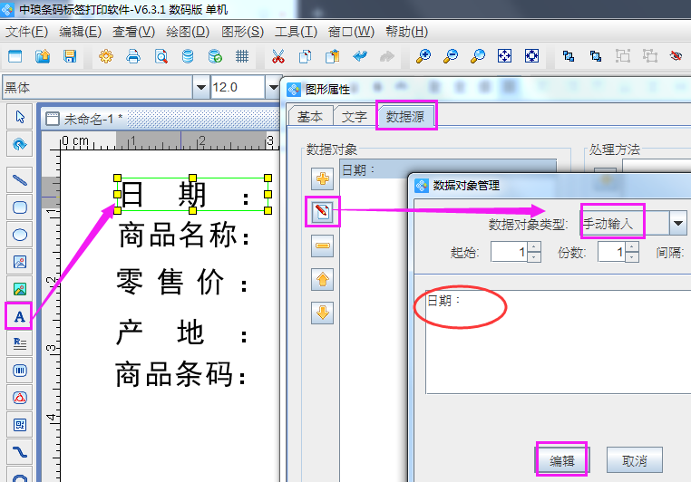
Task: Click the edit data object pencil button
Action: pos(322,212)
